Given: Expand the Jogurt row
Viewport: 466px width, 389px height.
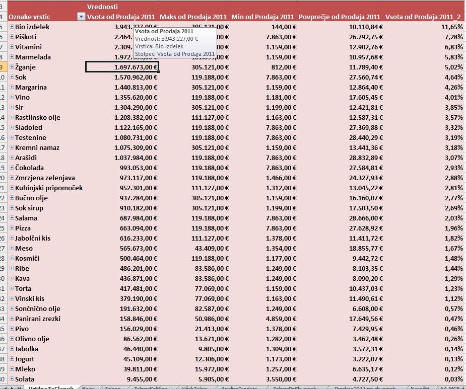Looking at the screenshot, I should 12,359.
